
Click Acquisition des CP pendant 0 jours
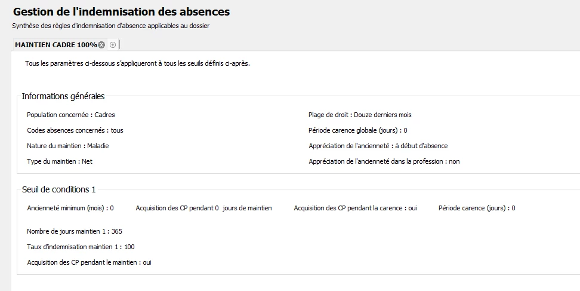[203, 208]
